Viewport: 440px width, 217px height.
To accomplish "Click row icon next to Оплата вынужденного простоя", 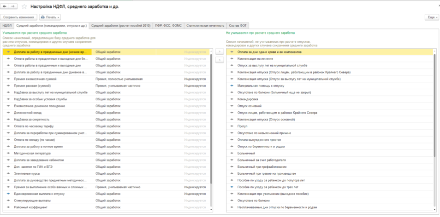I will [x=232, y=140].
